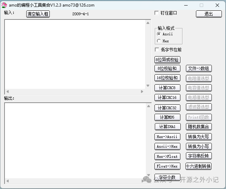Image resolution: width=226 pixels, height=189 pixels.
Task: Convert with Float->Hex button
Action: 167,166
